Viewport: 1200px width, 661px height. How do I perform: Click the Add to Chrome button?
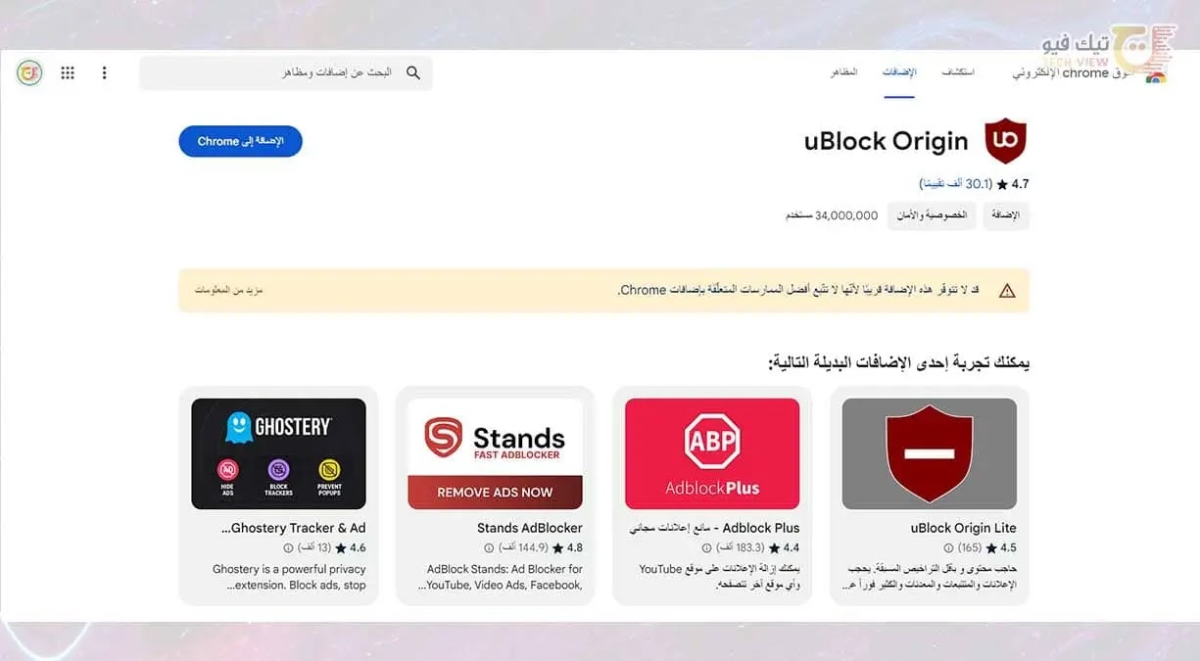pyautogui.click(x=240, y=141)
